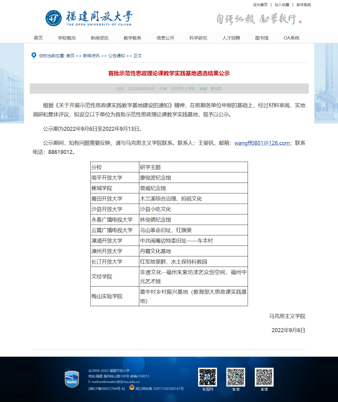Click the 沙县小吃文化 table cell
The image size is (338, 402).
pyautogui.click(x=193, y=209)
